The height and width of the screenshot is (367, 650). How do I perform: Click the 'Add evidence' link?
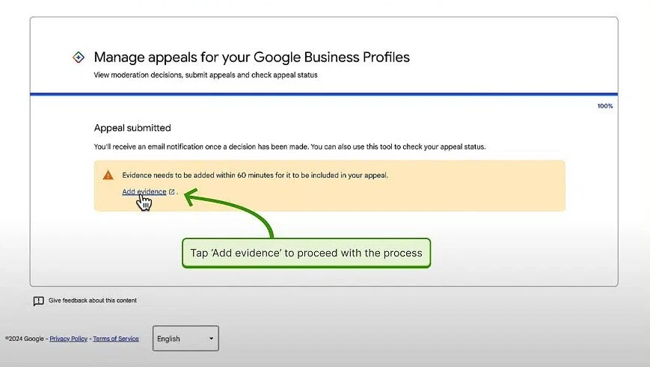[x=144, y=191]
